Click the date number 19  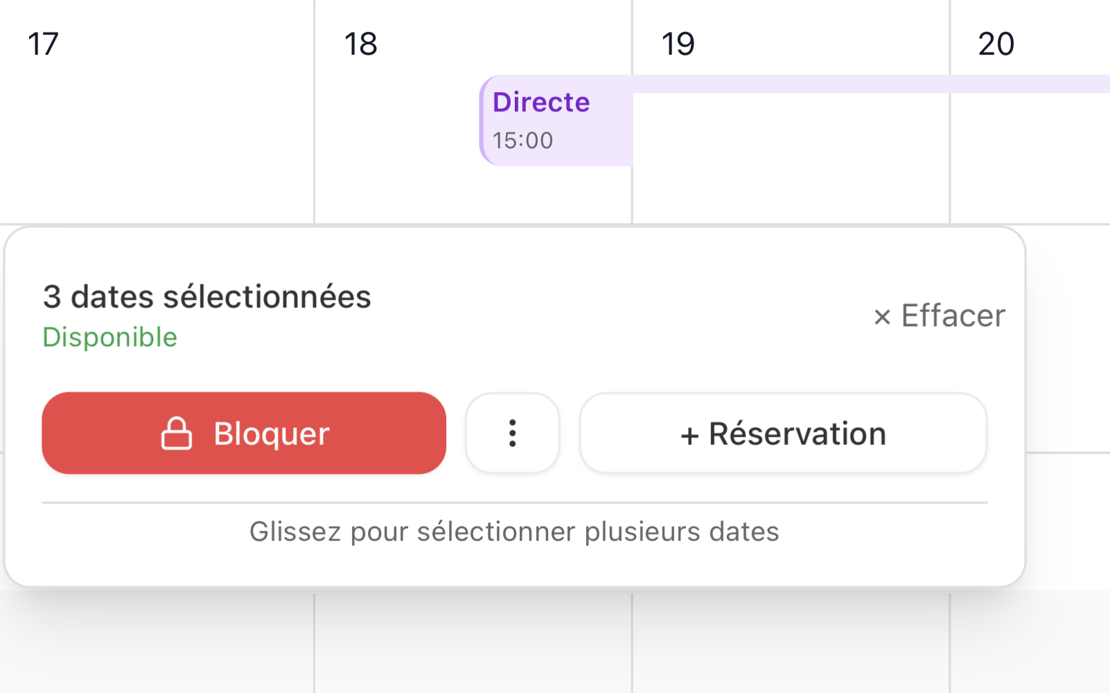click(x=678, y=44)
